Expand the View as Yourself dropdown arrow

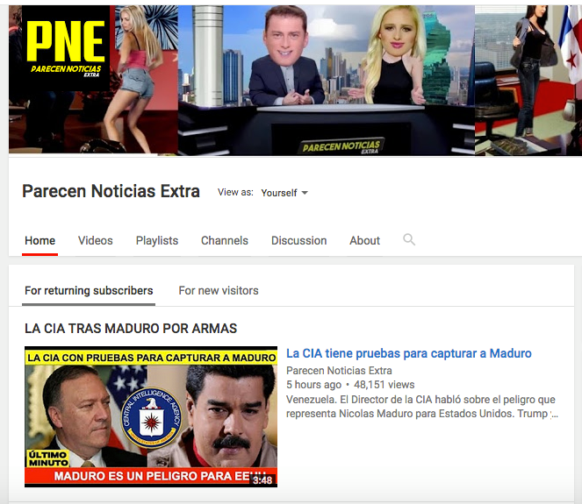[305, 193]
